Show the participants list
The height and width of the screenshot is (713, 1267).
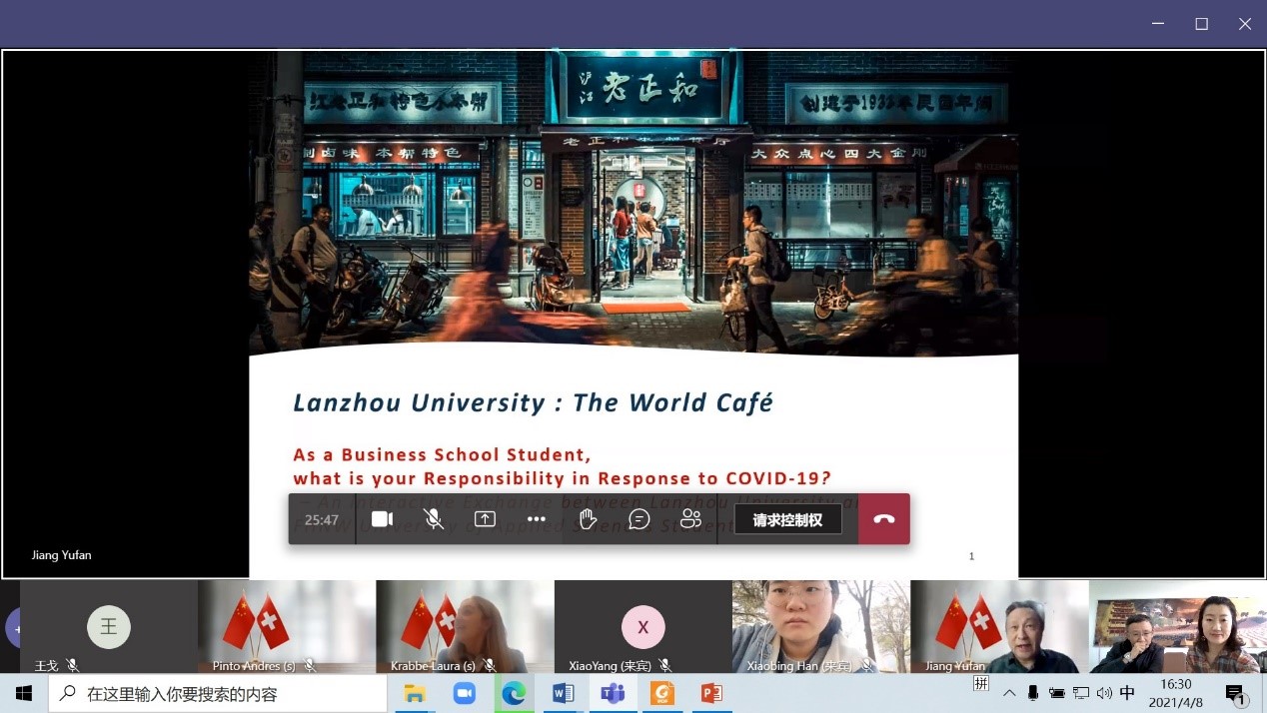690,519
